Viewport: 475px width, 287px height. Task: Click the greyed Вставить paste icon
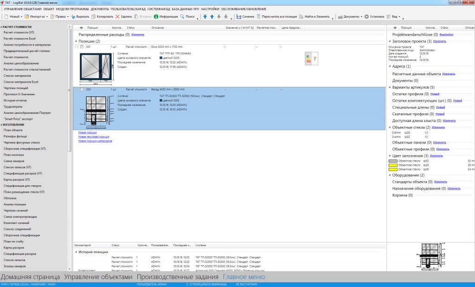coord(136,17)
